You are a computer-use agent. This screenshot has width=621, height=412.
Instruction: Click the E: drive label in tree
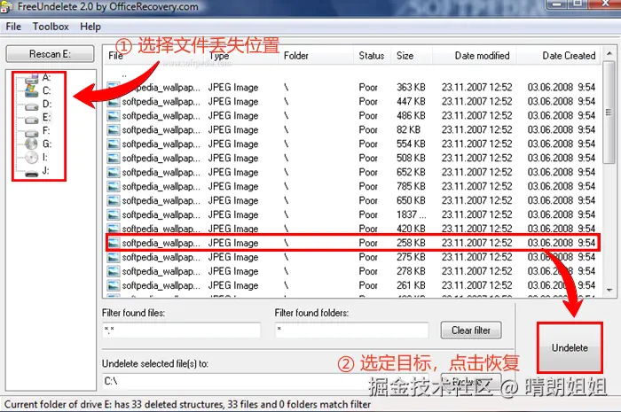[x=46, y=118]
